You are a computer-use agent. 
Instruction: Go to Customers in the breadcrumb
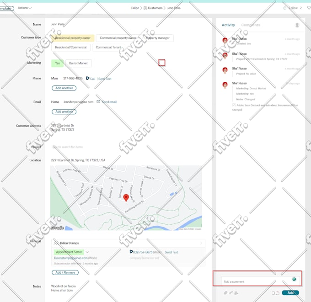[155, 8]
